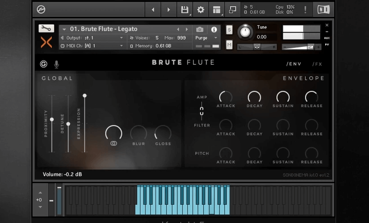This screenshot has height=223, width=369.
Task: Click the AMP Attack knob
Action: coord(226,97)
